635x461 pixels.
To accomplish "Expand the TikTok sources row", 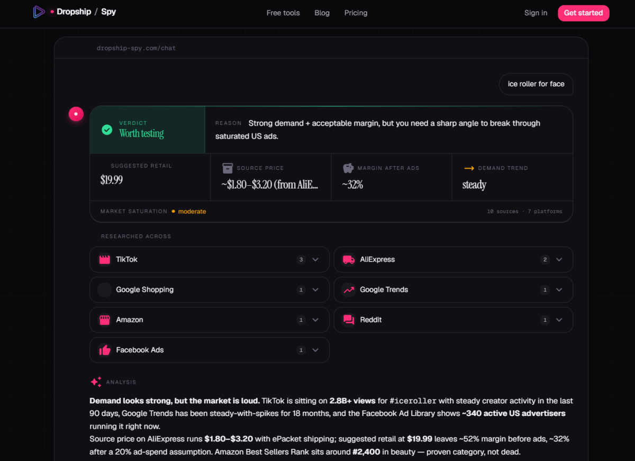I will point(210,259).
